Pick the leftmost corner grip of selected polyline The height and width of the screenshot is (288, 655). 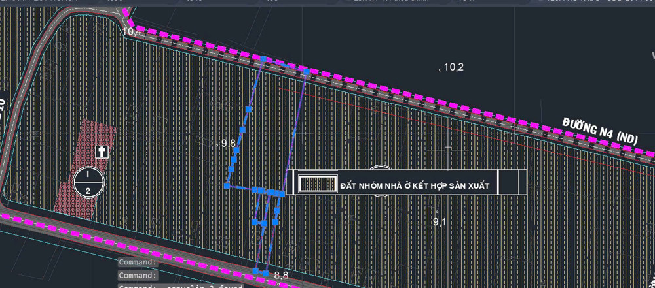point(227,186)
